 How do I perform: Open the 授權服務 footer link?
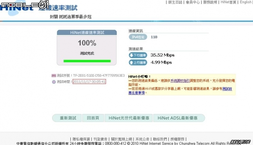tap(177, 139)
